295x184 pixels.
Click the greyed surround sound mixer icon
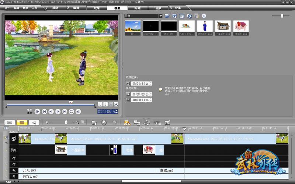[157, 123]
